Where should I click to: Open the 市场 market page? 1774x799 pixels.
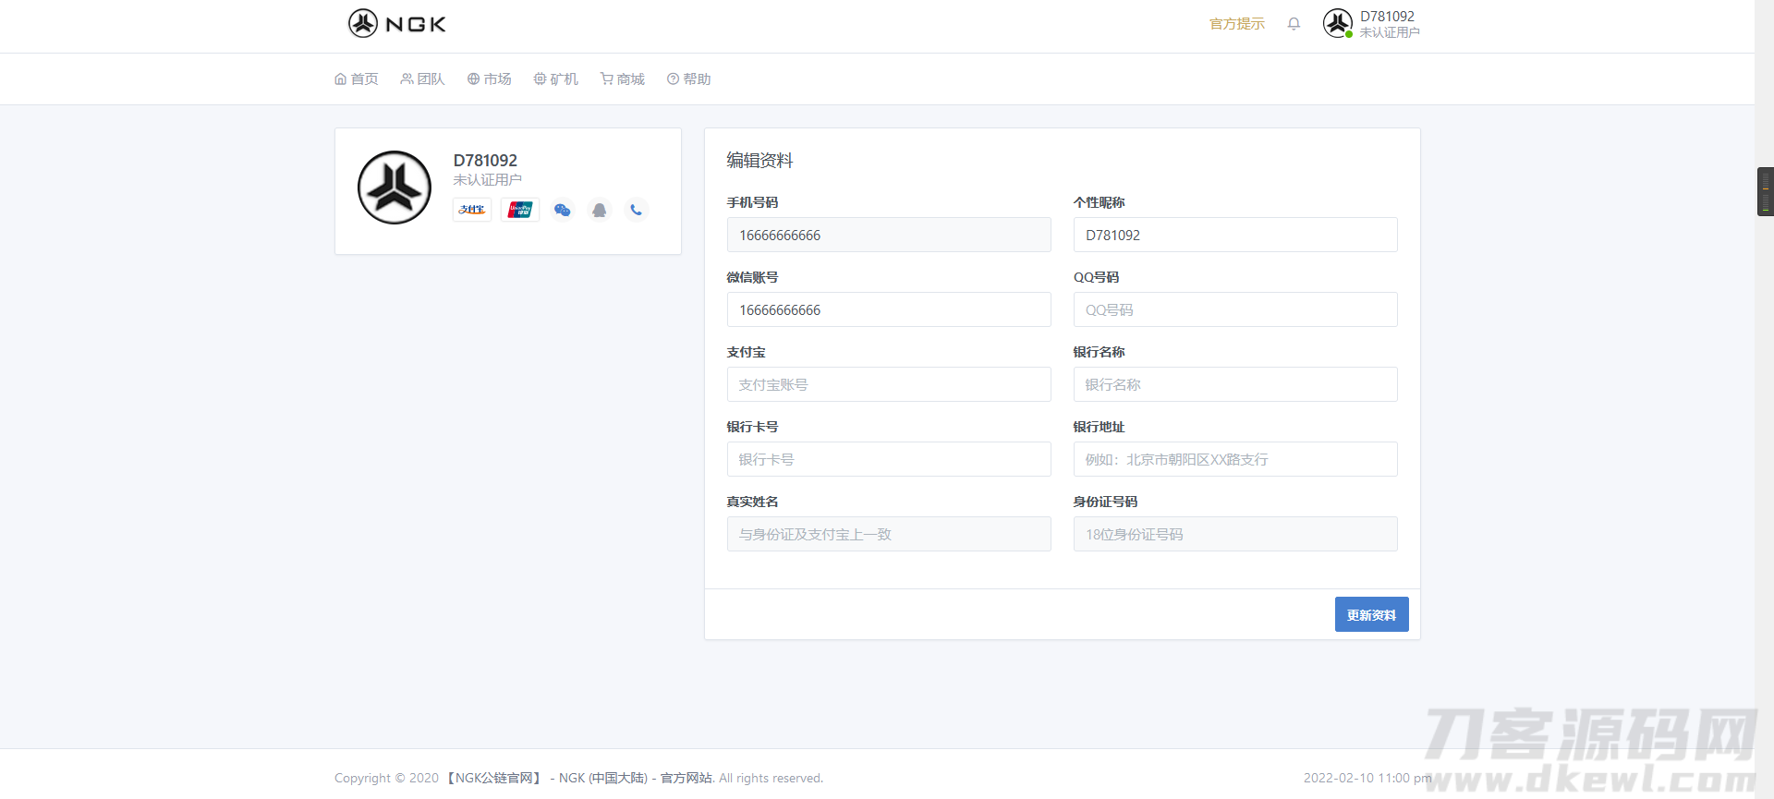[x=490, y=79]
